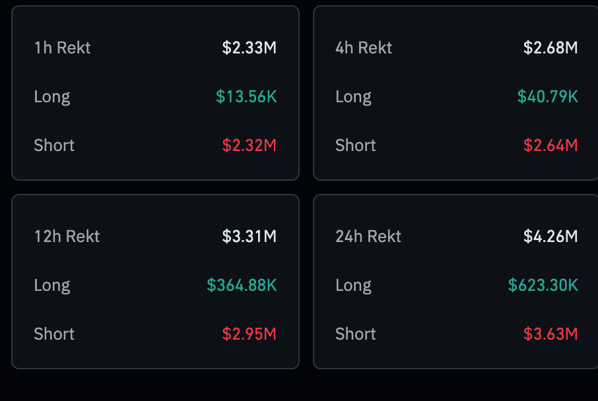Viewport: 598px width, 401px height.
Task: Click the 12h Rekt label
Action: click(x=67, y=237)
